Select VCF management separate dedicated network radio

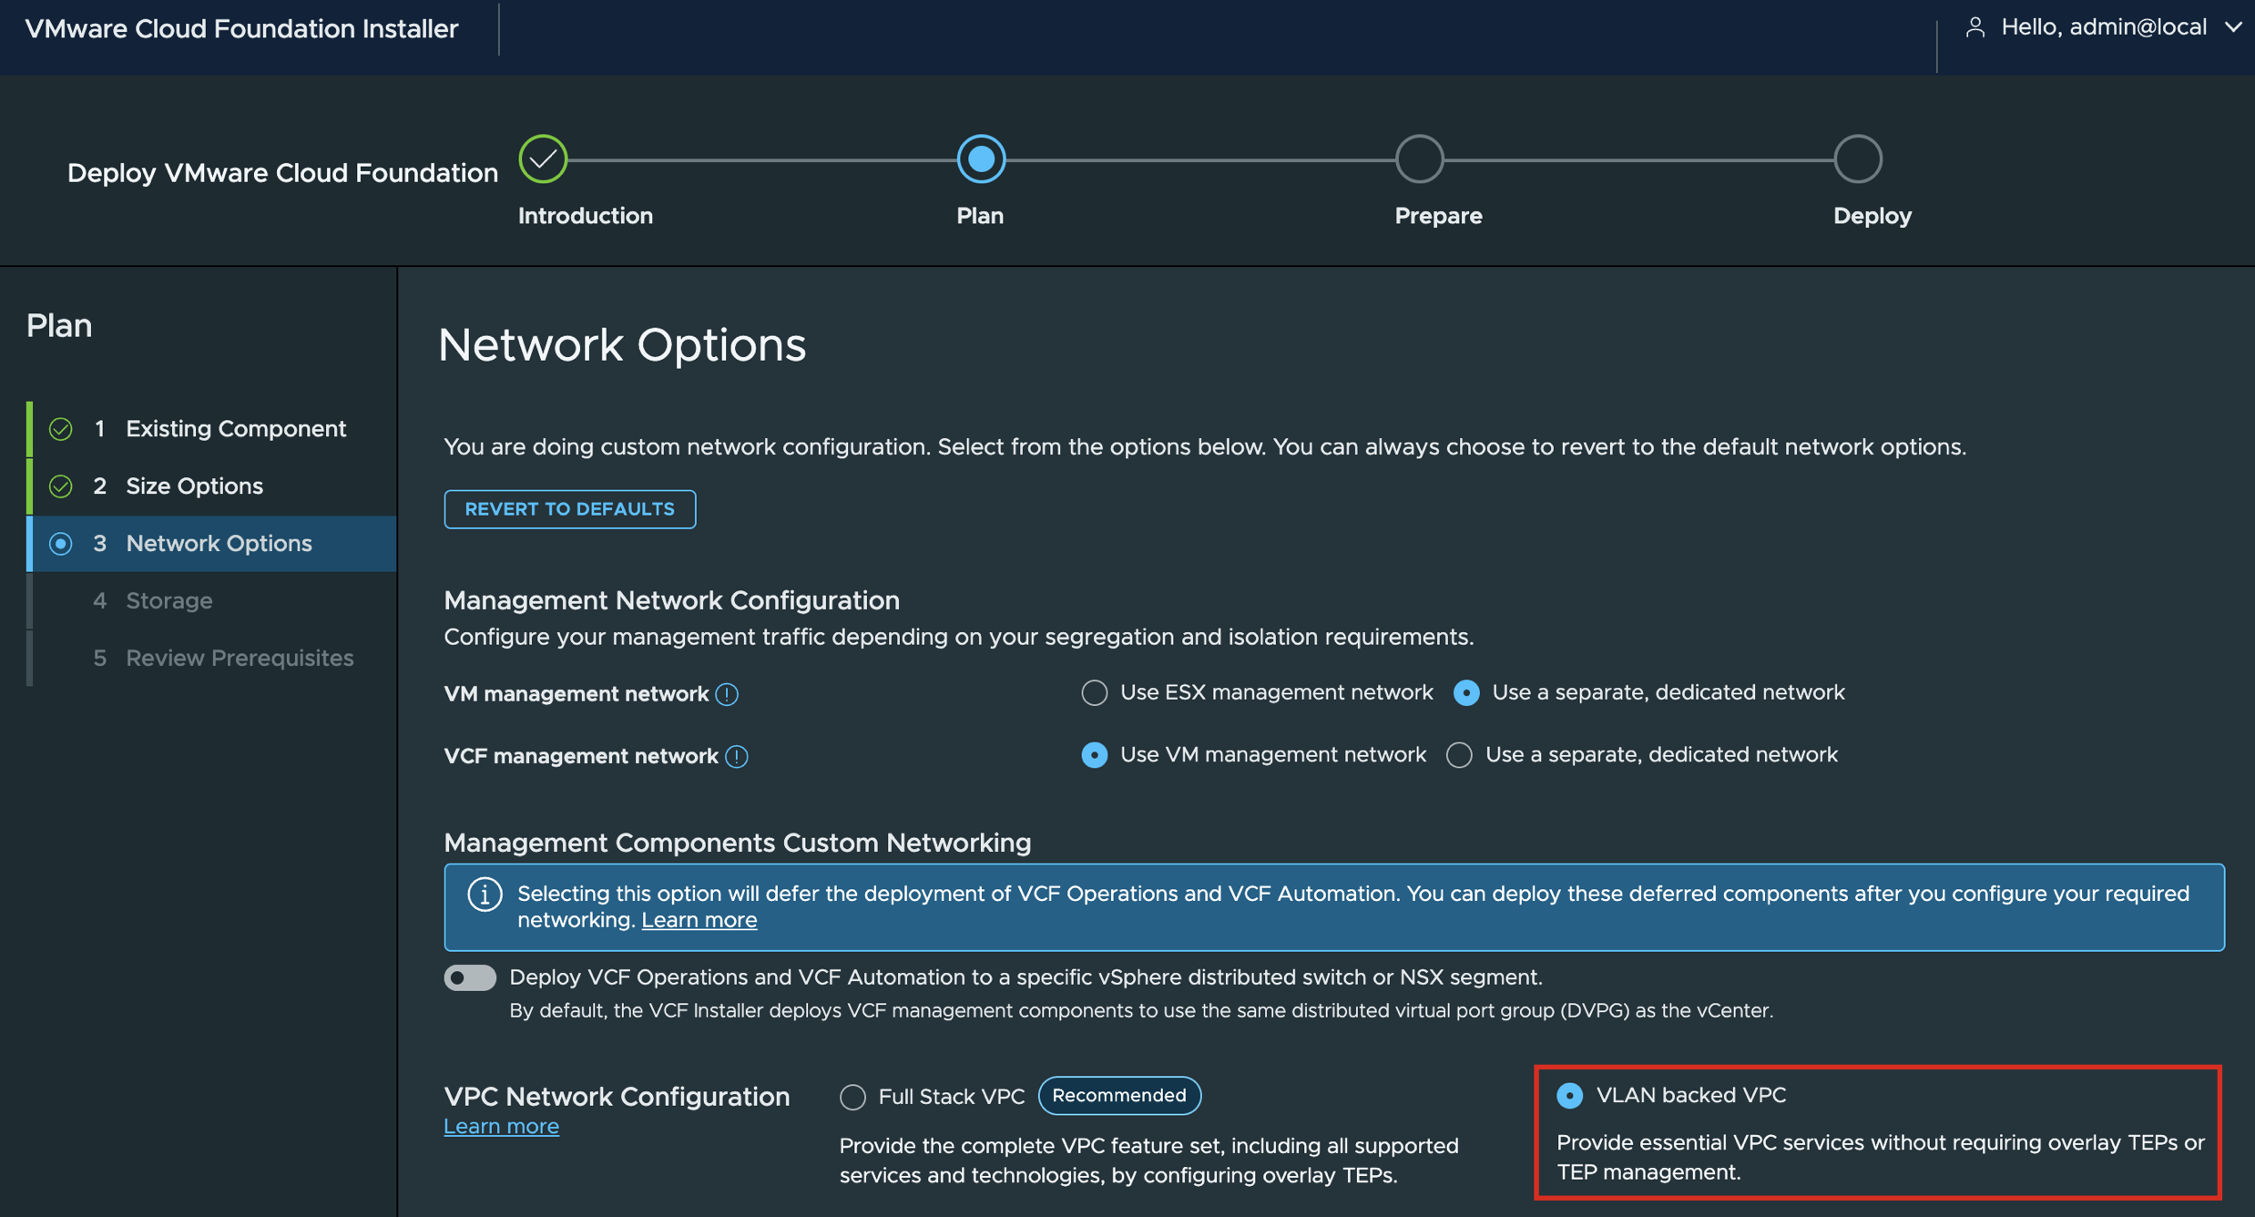click(x=1460, y=755)
